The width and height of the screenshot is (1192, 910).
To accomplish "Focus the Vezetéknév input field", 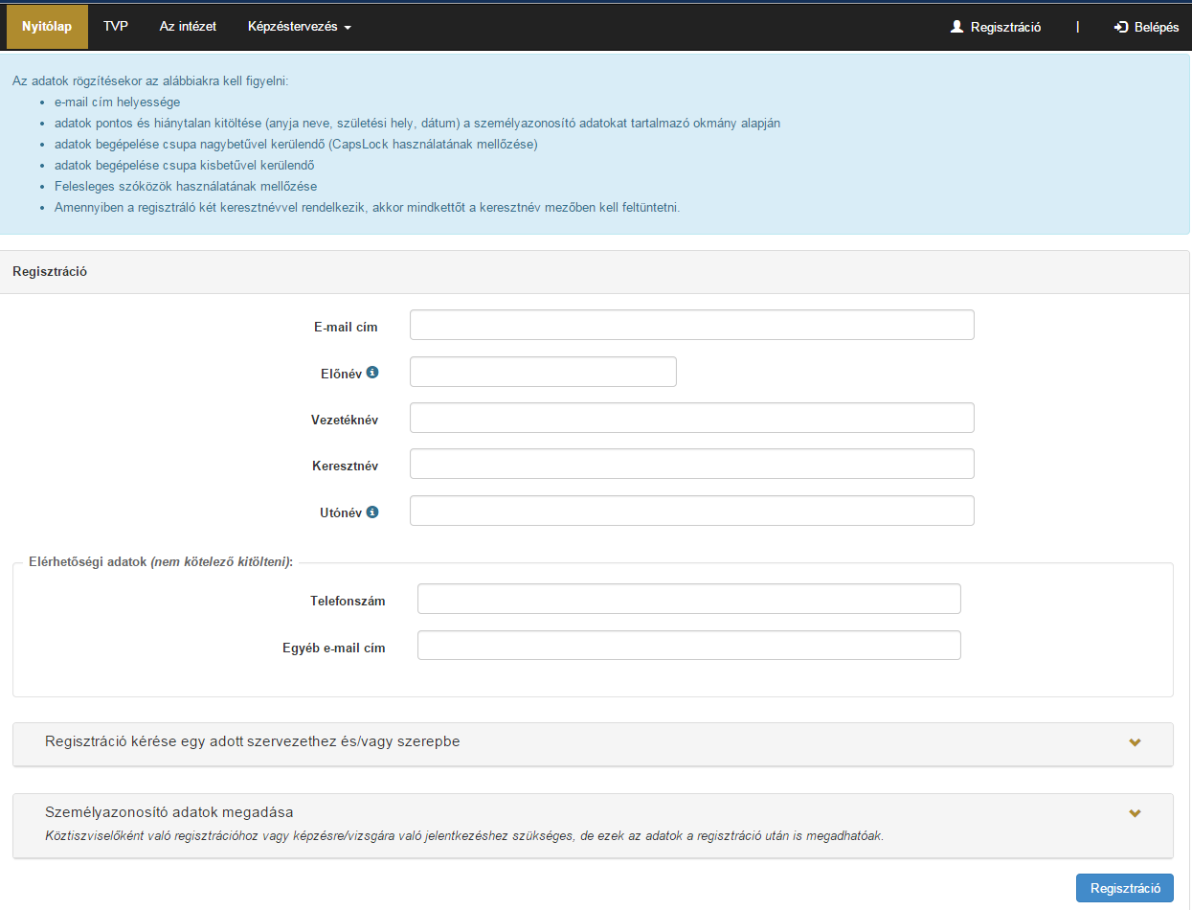I will click(691, 418).
